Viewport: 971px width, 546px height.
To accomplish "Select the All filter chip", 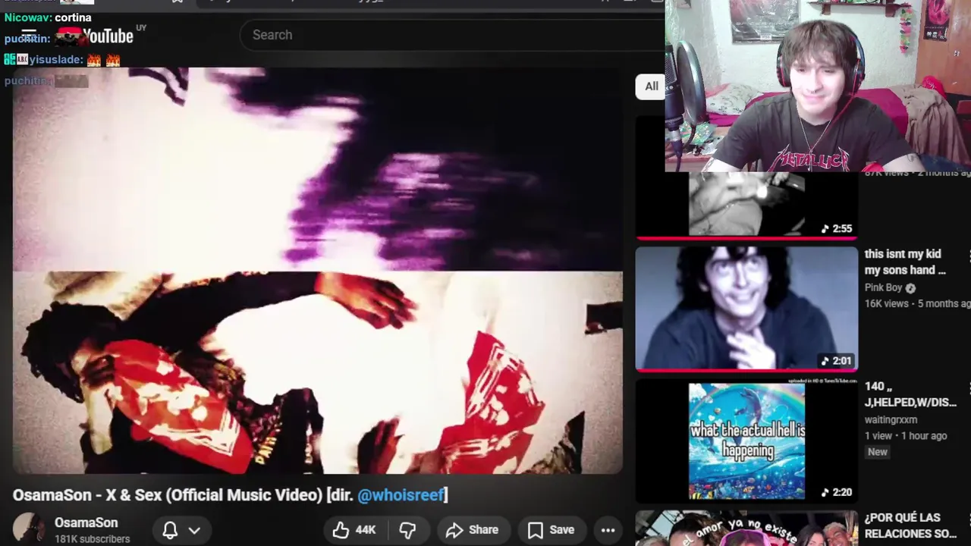I will point(650,86).
